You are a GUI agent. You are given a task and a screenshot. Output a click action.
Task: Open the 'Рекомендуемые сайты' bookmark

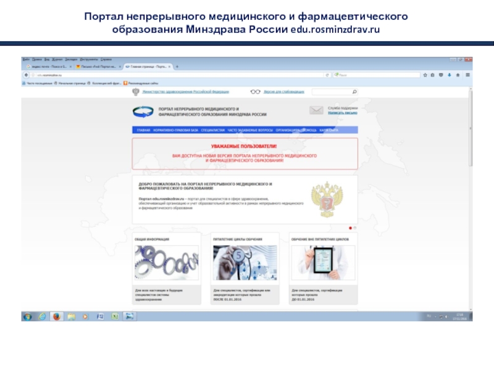141,83
